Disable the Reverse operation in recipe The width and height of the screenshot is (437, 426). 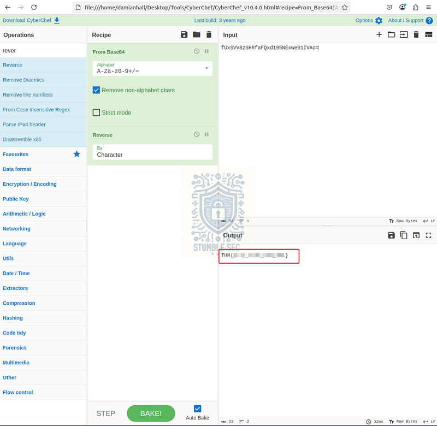pyautogui.click(x=197, y=134)
